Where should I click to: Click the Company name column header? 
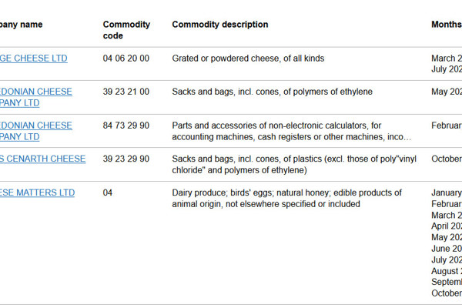[22, 25]
